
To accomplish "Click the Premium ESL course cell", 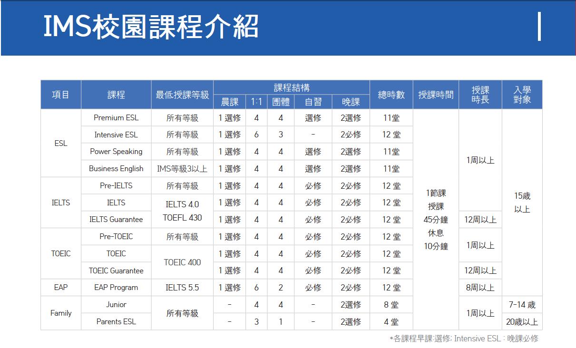I will 116,118.
